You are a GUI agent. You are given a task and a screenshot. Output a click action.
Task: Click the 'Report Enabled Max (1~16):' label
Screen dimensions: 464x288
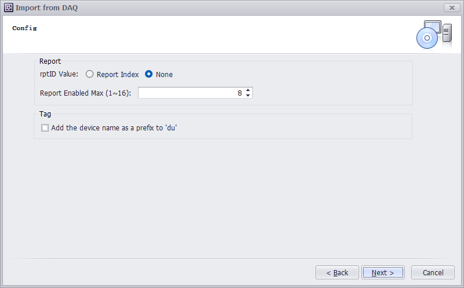tap(86, 93)
